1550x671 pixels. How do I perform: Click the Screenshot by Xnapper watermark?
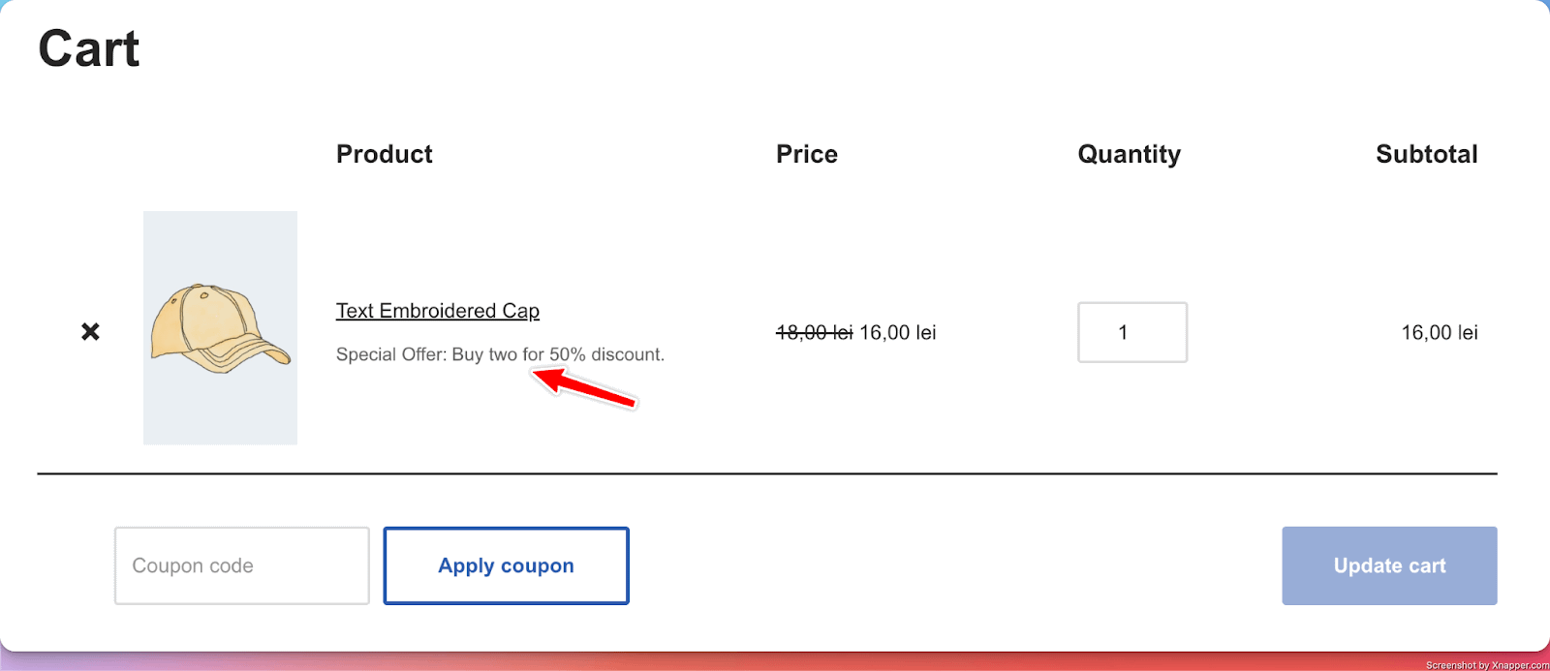[1486, 665]
